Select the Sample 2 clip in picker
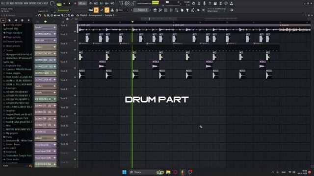Image resolution: width=314 pixels, height=176 pixels. click(x=46, y=47)
